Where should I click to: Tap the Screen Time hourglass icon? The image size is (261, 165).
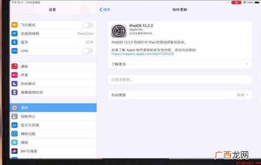[x=15, y=92]
